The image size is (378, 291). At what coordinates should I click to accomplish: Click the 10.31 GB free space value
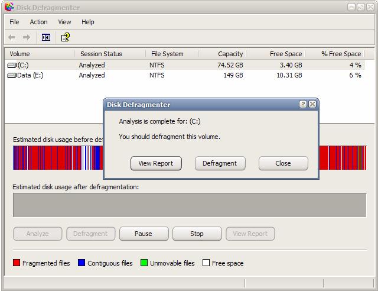(289, 75)
